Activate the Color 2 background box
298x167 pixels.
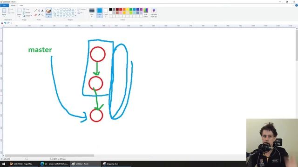coord(106,13)
